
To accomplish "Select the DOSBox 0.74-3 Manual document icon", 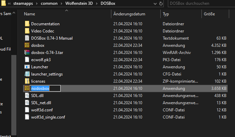I will 27,38.
